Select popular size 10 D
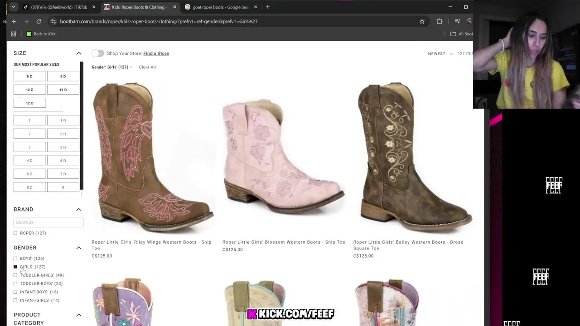The image size is (580, 326). click(29, 90)
